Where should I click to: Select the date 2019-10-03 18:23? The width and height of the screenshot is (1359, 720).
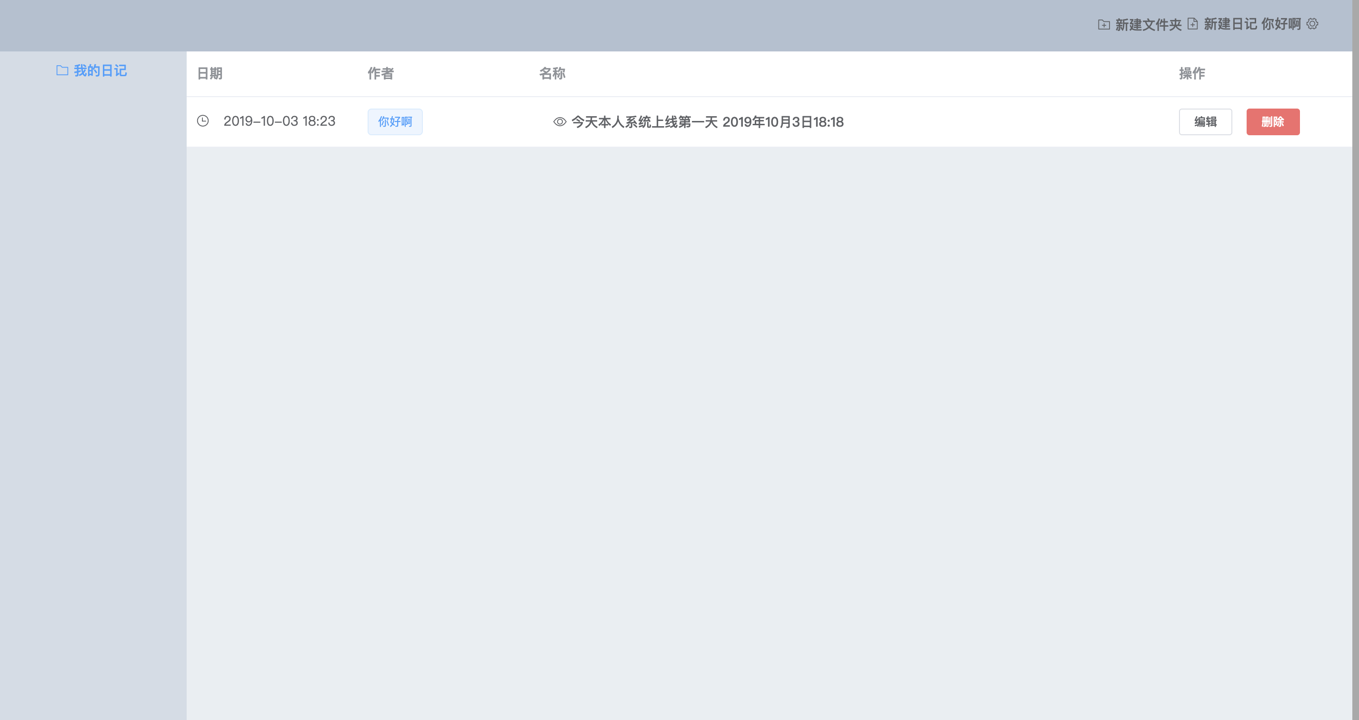pyautogui.click(x=279, y=121)
